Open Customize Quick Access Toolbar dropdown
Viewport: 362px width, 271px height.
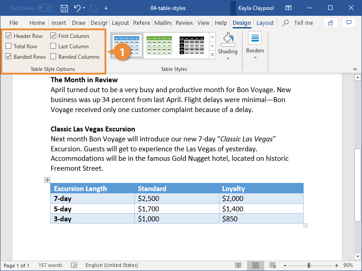point(106,8)
